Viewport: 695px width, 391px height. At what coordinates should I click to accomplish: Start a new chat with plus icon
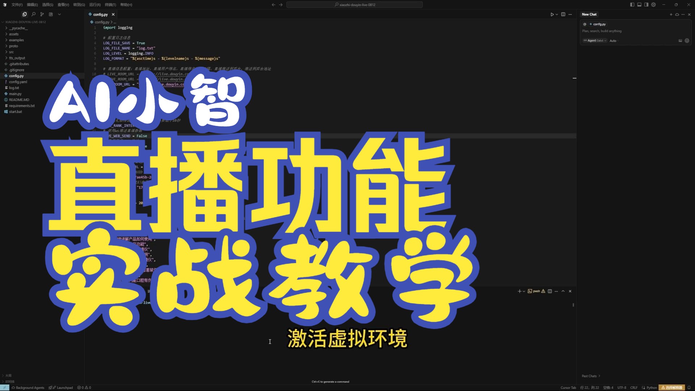point(671,14)
